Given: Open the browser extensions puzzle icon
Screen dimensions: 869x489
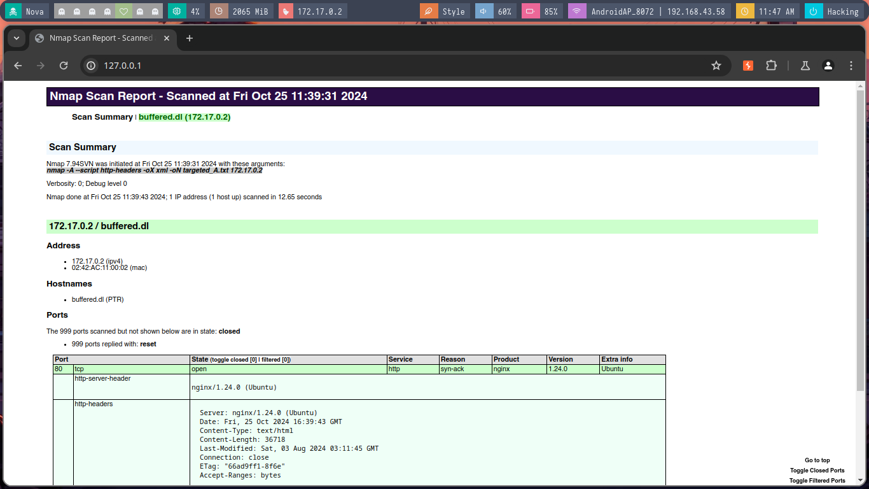Looking at the screenshot, I should [x=772, y=66].
